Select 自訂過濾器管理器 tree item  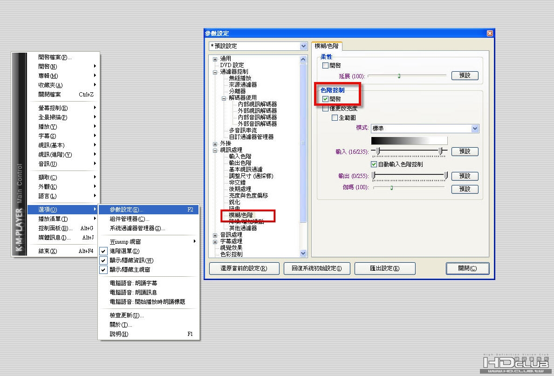click(251, 137)
